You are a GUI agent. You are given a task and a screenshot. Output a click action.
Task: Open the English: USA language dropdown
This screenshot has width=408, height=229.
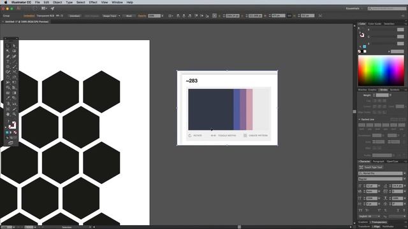[370, 216]
